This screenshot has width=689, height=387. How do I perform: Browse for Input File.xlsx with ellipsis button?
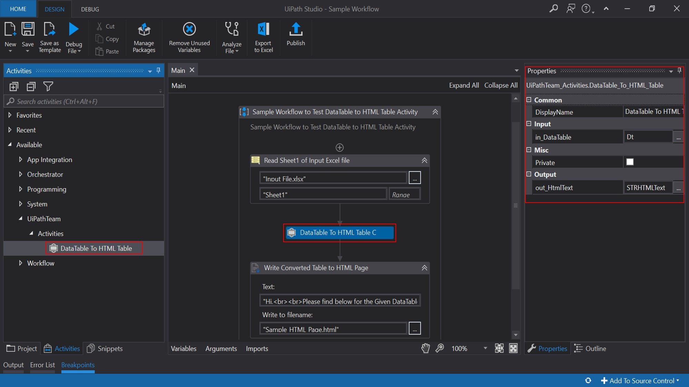(414, 178)
